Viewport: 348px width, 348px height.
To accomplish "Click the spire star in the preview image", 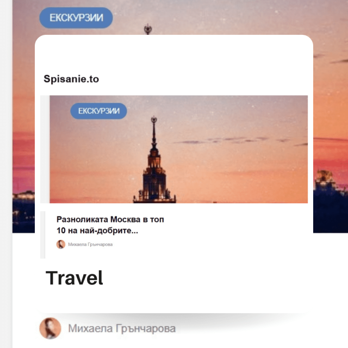I will (154, 120).
